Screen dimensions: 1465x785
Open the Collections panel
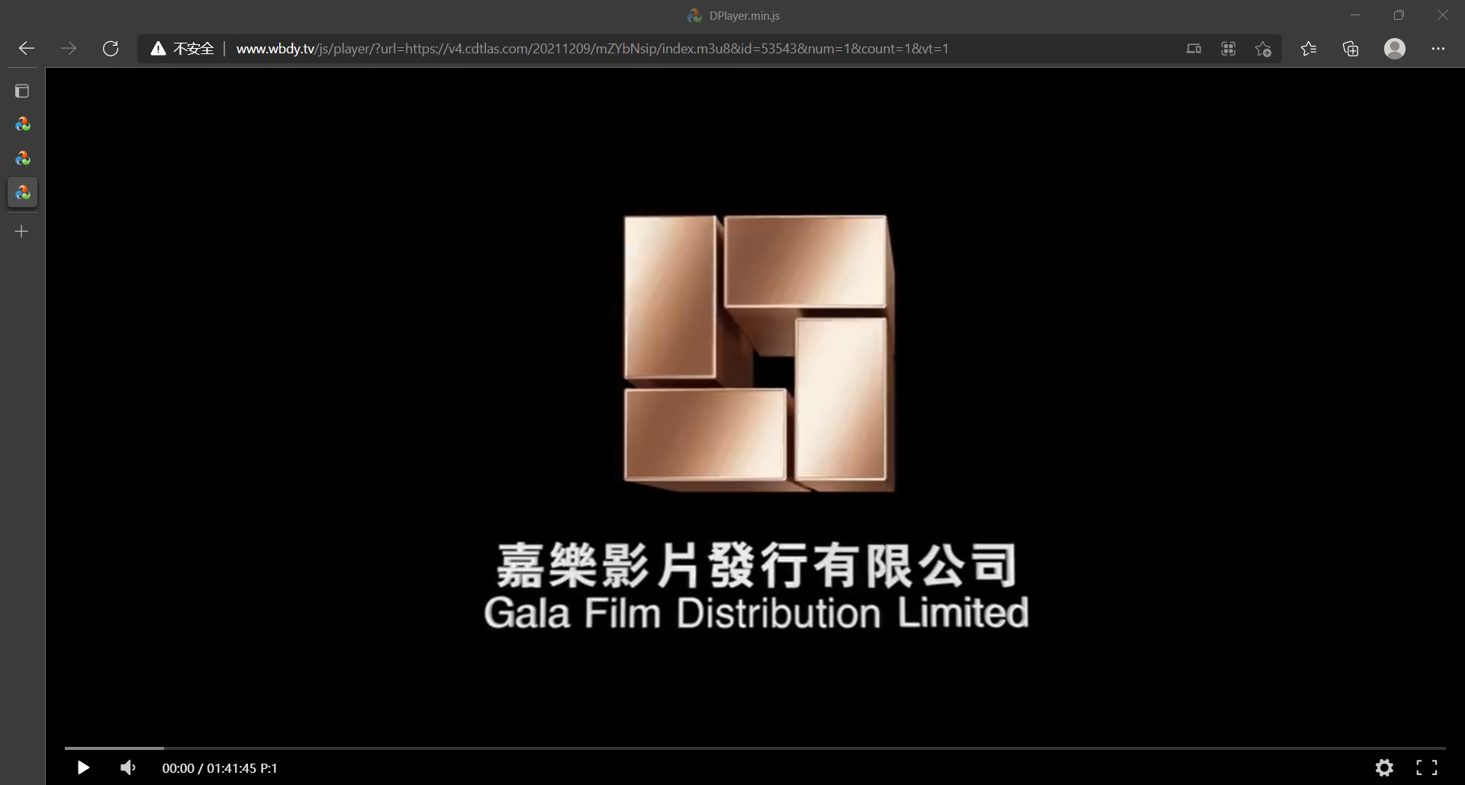pos(1351,49)
